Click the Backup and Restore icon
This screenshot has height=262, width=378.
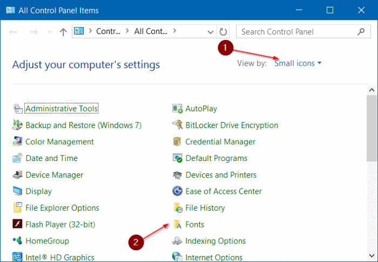[18, 125]
